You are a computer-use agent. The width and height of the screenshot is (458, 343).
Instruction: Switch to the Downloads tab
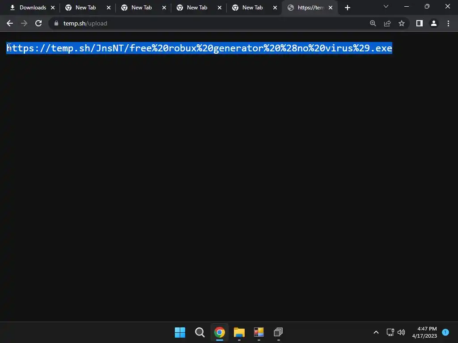(28, 8)
